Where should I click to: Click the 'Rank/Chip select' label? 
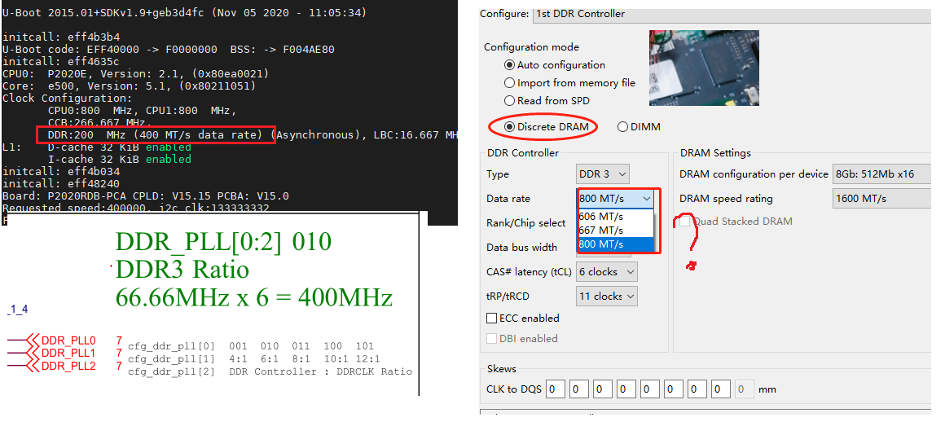526,223
